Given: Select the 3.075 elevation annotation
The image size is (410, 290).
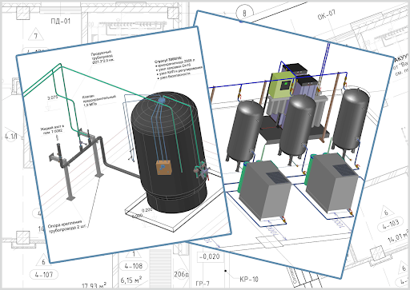Looking at the screenshot, I should (53, 97).
